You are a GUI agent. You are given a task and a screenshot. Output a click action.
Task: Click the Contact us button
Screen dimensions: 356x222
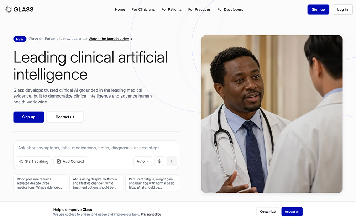(65, 117)
